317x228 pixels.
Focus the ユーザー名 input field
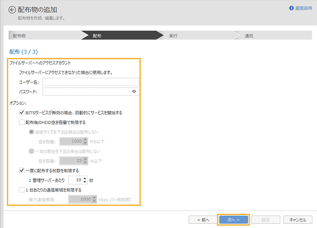click(x=90, y=82)
